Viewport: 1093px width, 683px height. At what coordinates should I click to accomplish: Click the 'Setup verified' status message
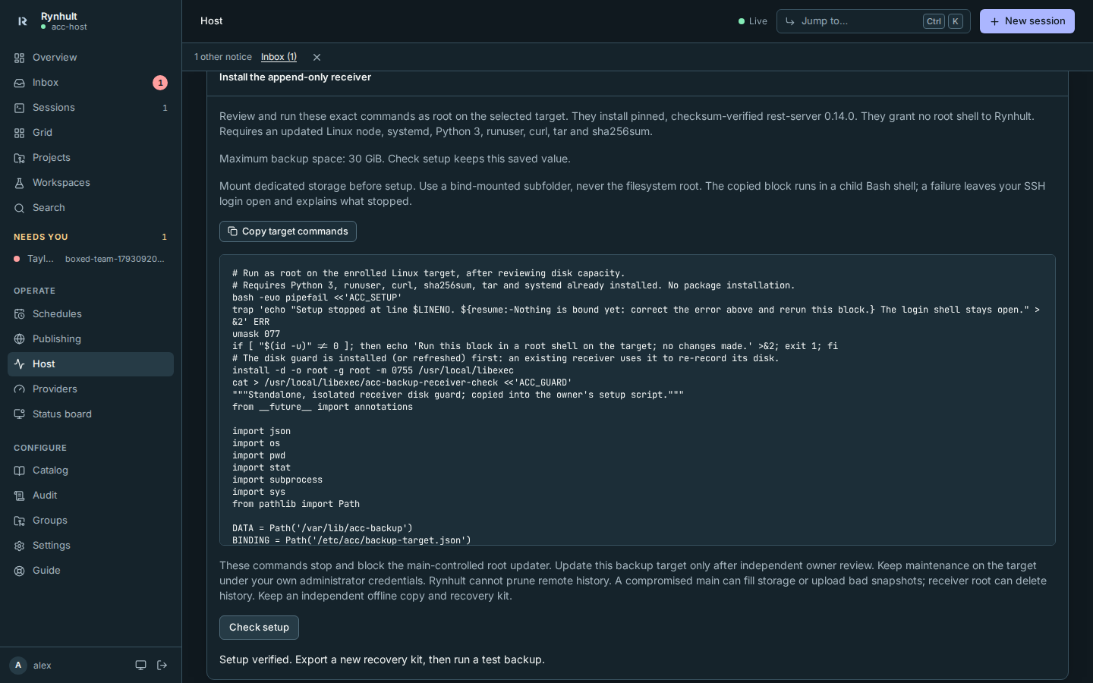pyautogui.click(x=382, y=659)
